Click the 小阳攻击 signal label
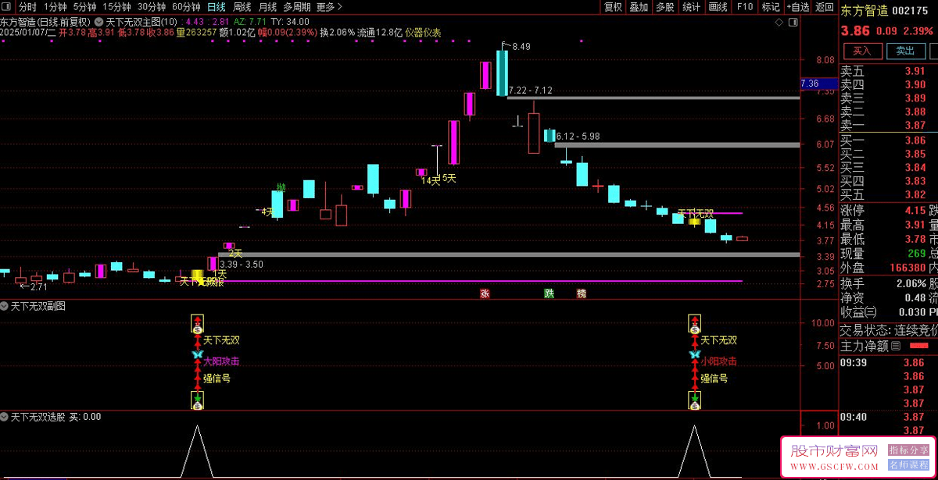Screen dimensions: 938x480 pyautogui.click(x=718, y=361)
